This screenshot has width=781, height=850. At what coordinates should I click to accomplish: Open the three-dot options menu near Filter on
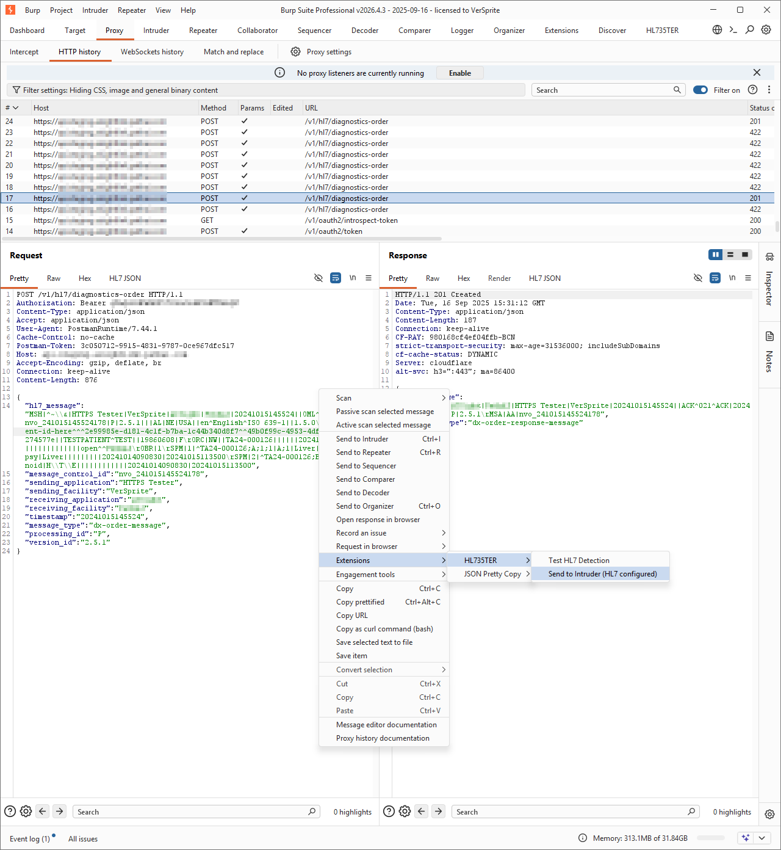pyautogui.click(x=769, y=90)
